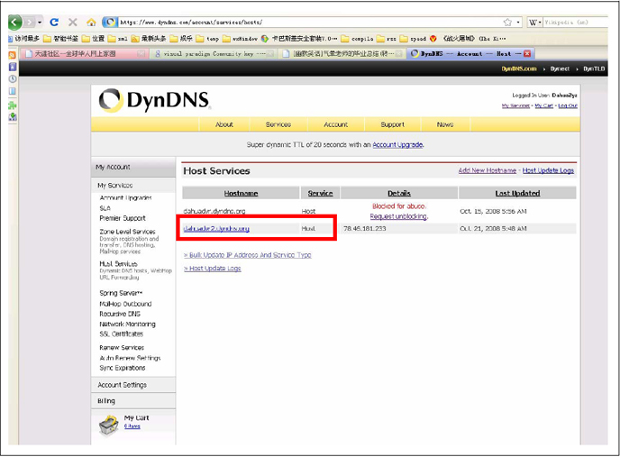This screenshot has height=457, width=620.
Task: Go to browser Home page icon
Action: coord(91,23)
